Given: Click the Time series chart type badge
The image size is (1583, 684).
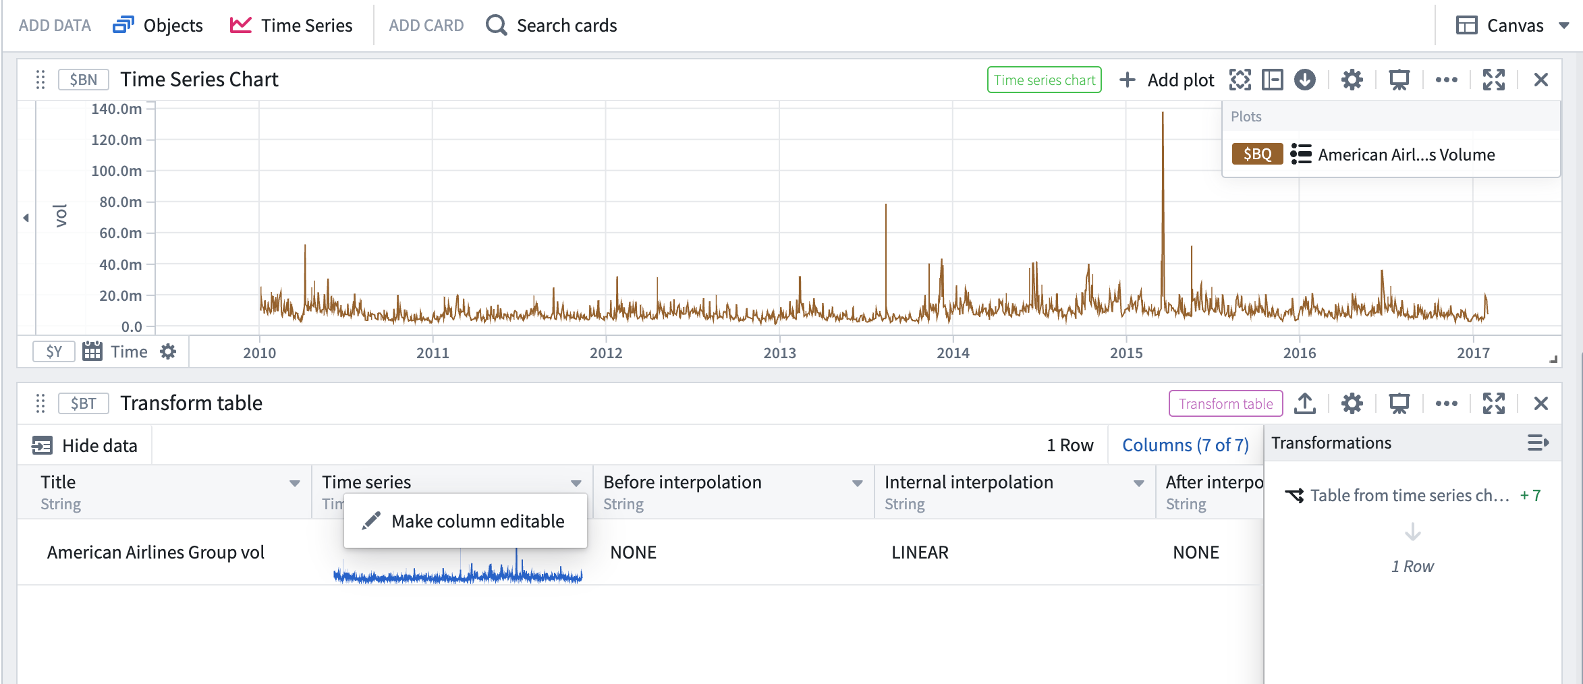Looking at the screenshot, I should coord(1044,80).
